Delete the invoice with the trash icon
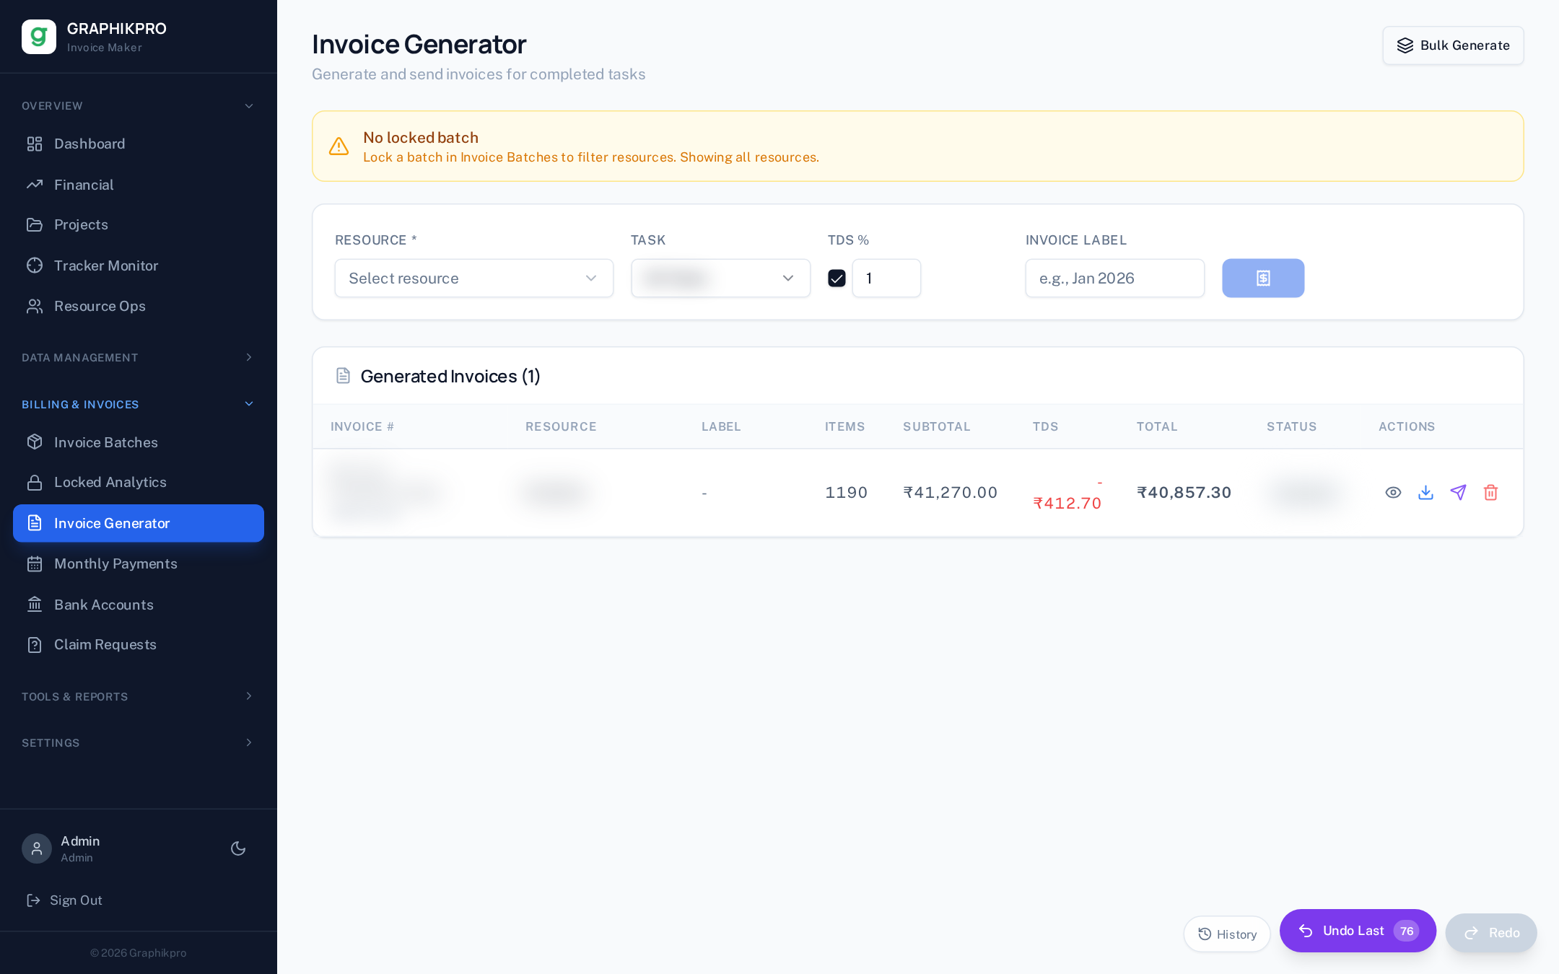Image resolution: width=1559 pixels, height=974 pixels. (x=1490, y=493)
